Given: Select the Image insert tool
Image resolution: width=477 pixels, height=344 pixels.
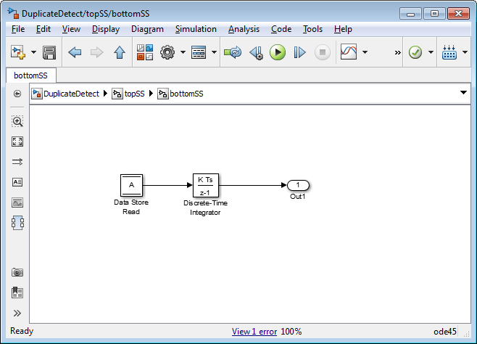Looking at the screenshot, I should (x=17, y=202).
